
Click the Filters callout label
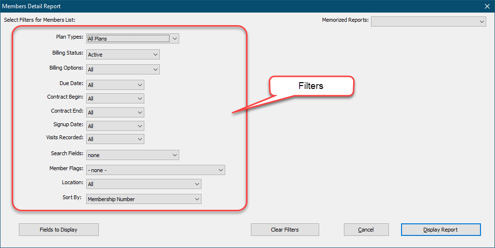click(310, 86)
